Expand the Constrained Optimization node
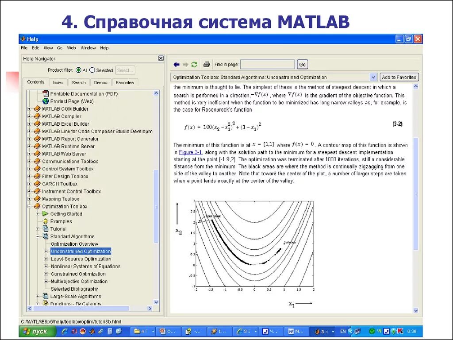 [46, 274]
